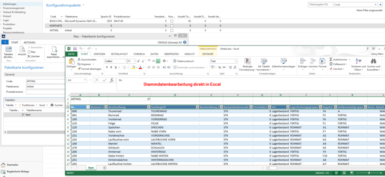Viewport: 385px width, 177px height.
Task: Click the Filtereingabe (F3) search field
Action: click(x=320, y=4)
